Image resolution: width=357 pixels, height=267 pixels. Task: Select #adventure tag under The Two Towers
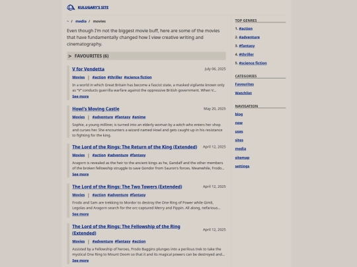pyautogui.click(x=118, y=194)
